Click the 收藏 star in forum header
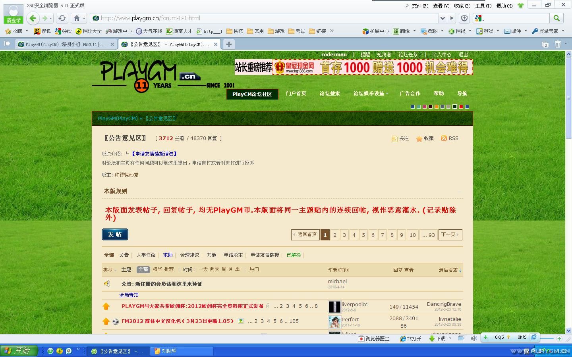The image size is (572, 357). 425,138
